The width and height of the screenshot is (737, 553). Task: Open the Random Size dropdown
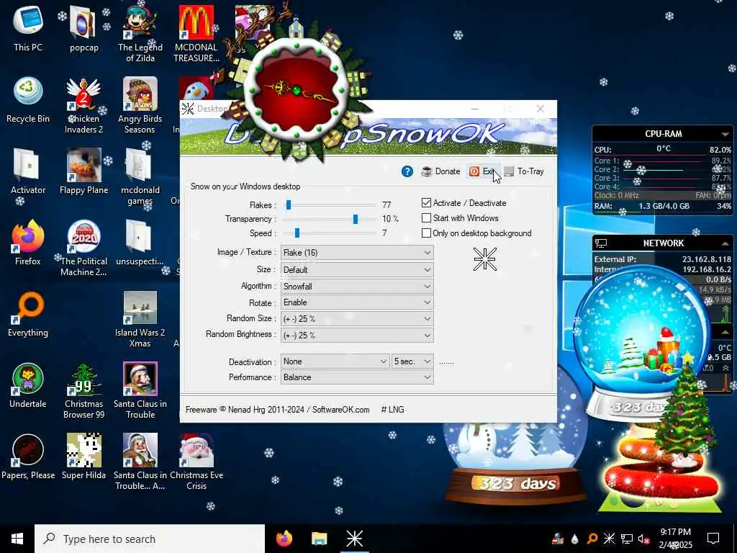357,319
